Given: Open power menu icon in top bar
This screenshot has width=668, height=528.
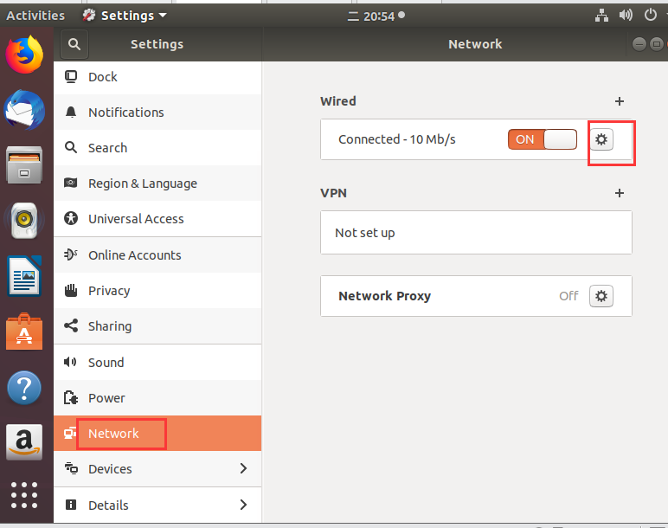Looking at the screenshot, I should 651,16.
